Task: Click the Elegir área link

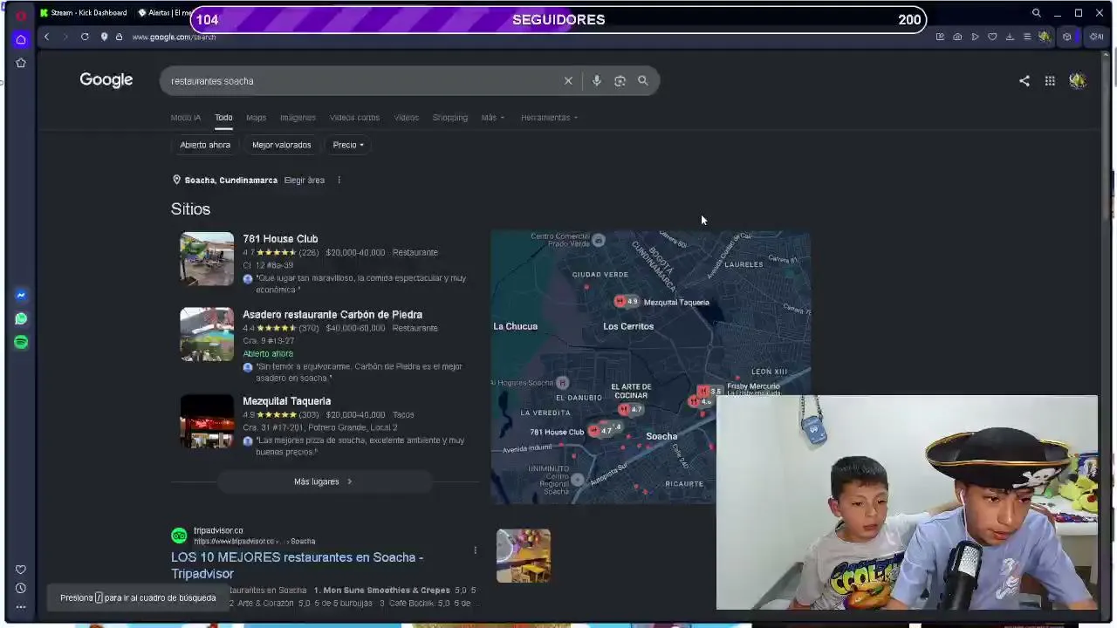Action: pyautogui.click(x=304, y=181)
